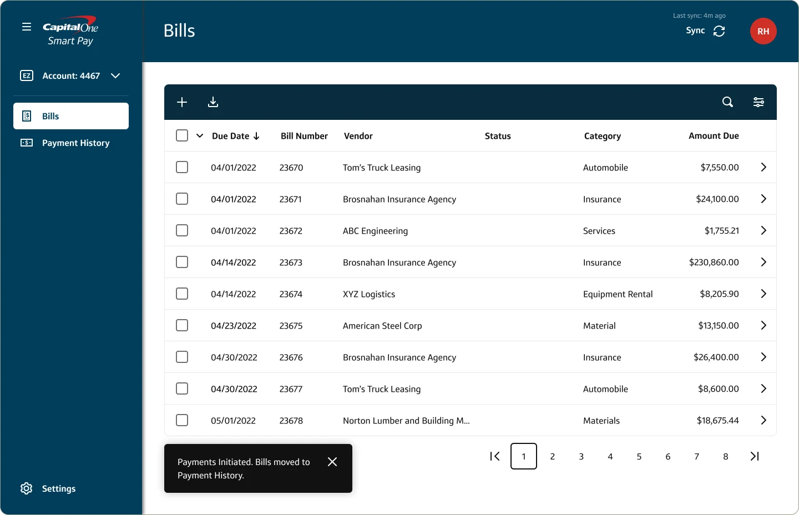
Task: Open details arrow for bill 23675
Action: (x=763, y=325)
